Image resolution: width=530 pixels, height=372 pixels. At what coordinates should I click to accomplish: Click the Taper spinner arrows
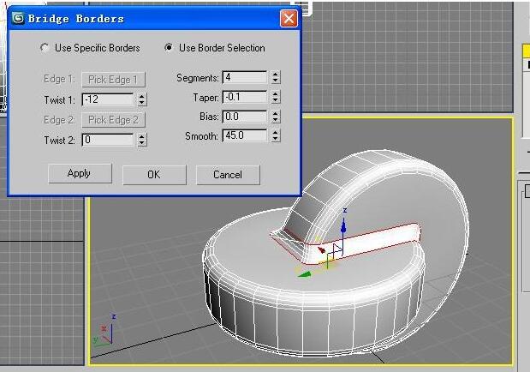[x=276, y=97]
